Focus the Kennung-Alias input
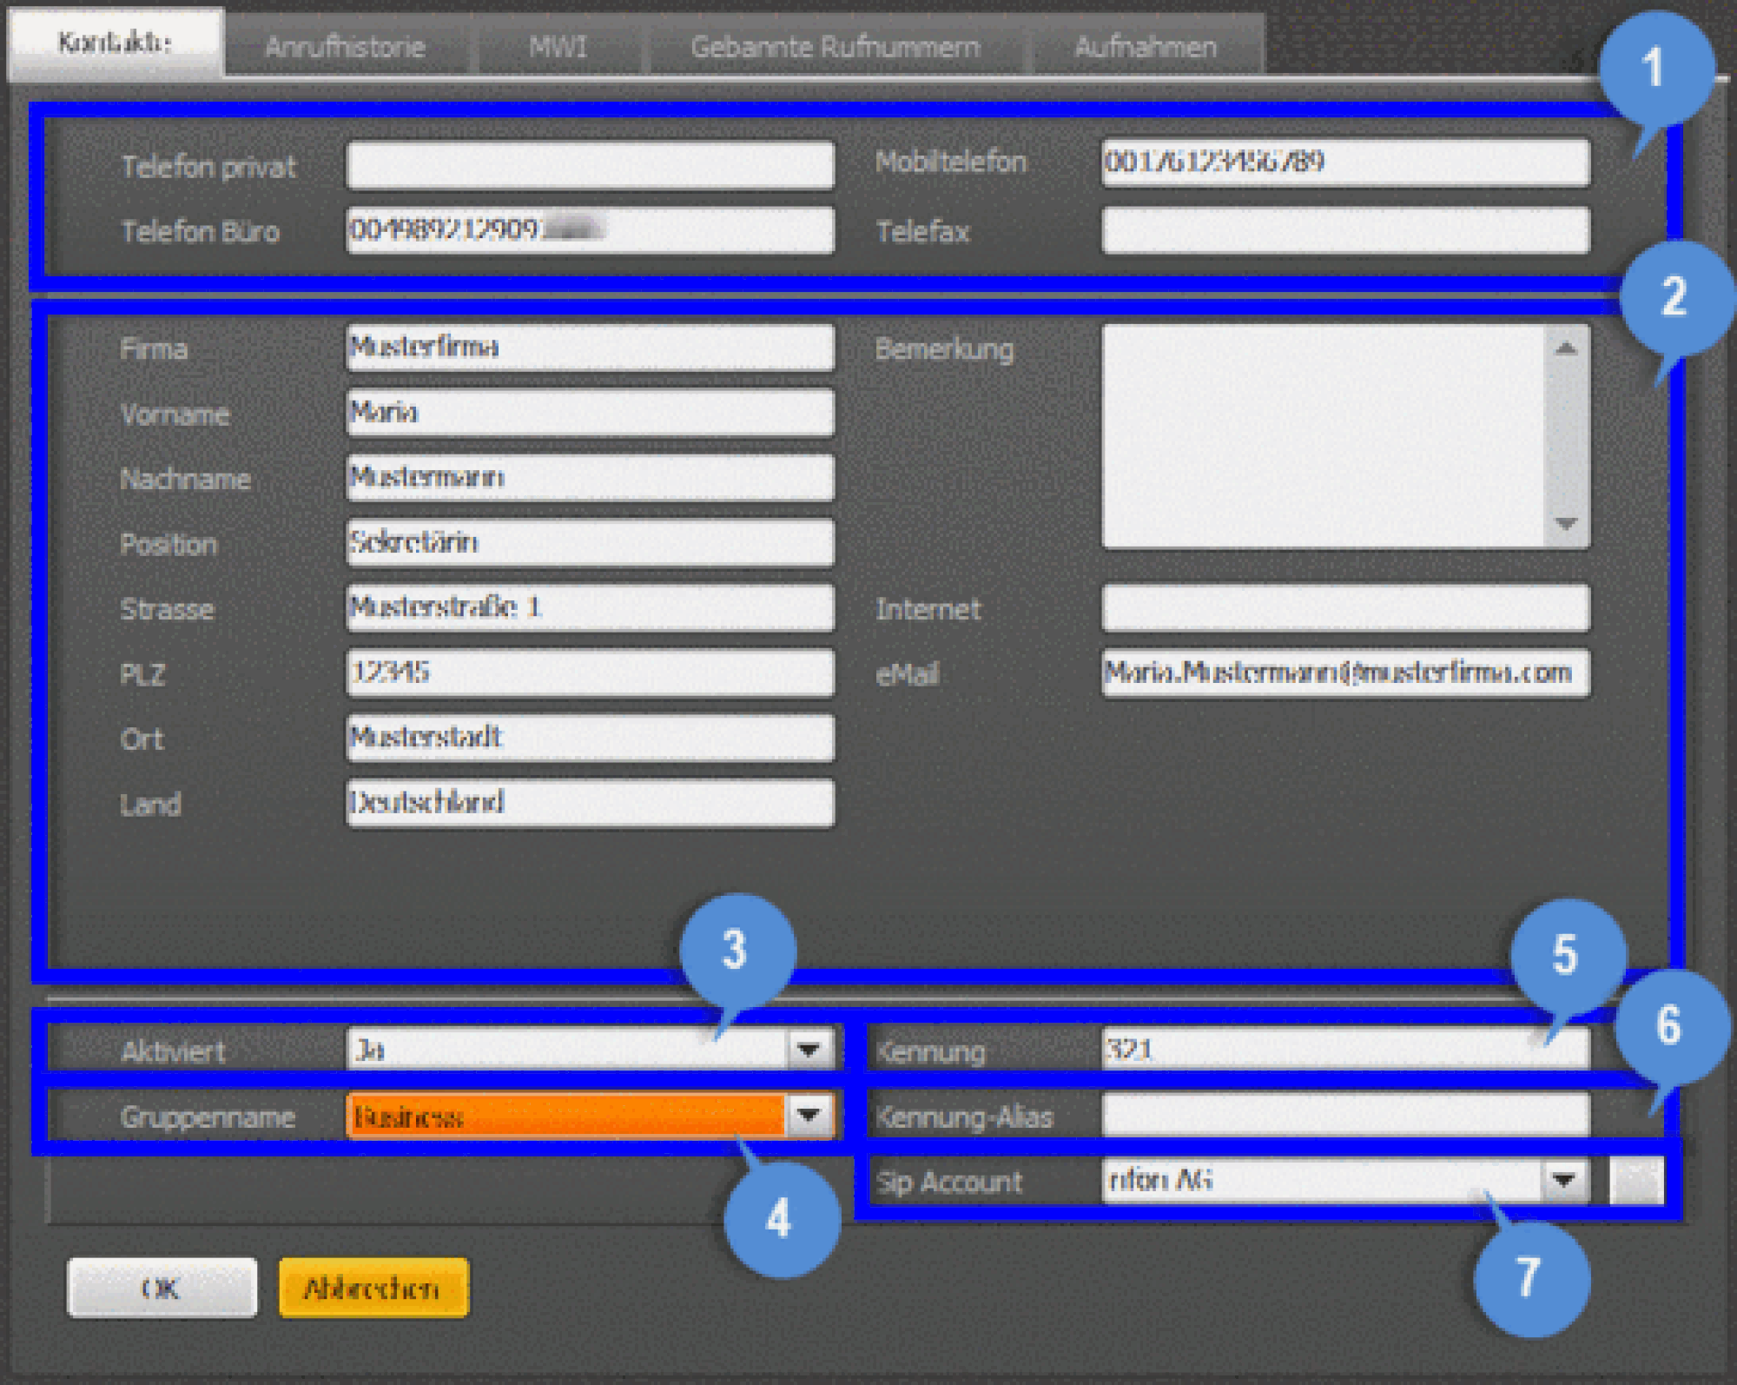 (1345, 1116)
